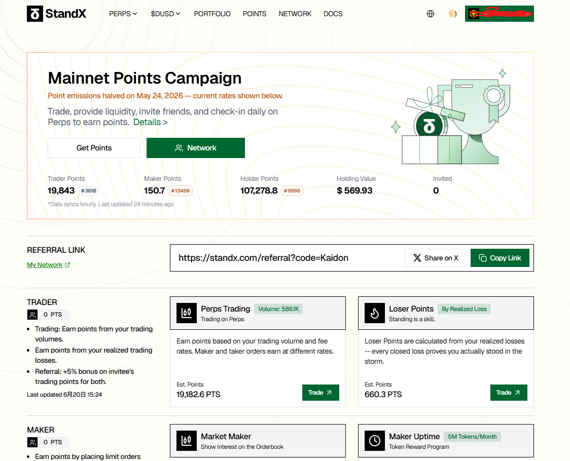Click the green Network button
This screenshot has height=461, width=570.
click(x=196, y=148)
